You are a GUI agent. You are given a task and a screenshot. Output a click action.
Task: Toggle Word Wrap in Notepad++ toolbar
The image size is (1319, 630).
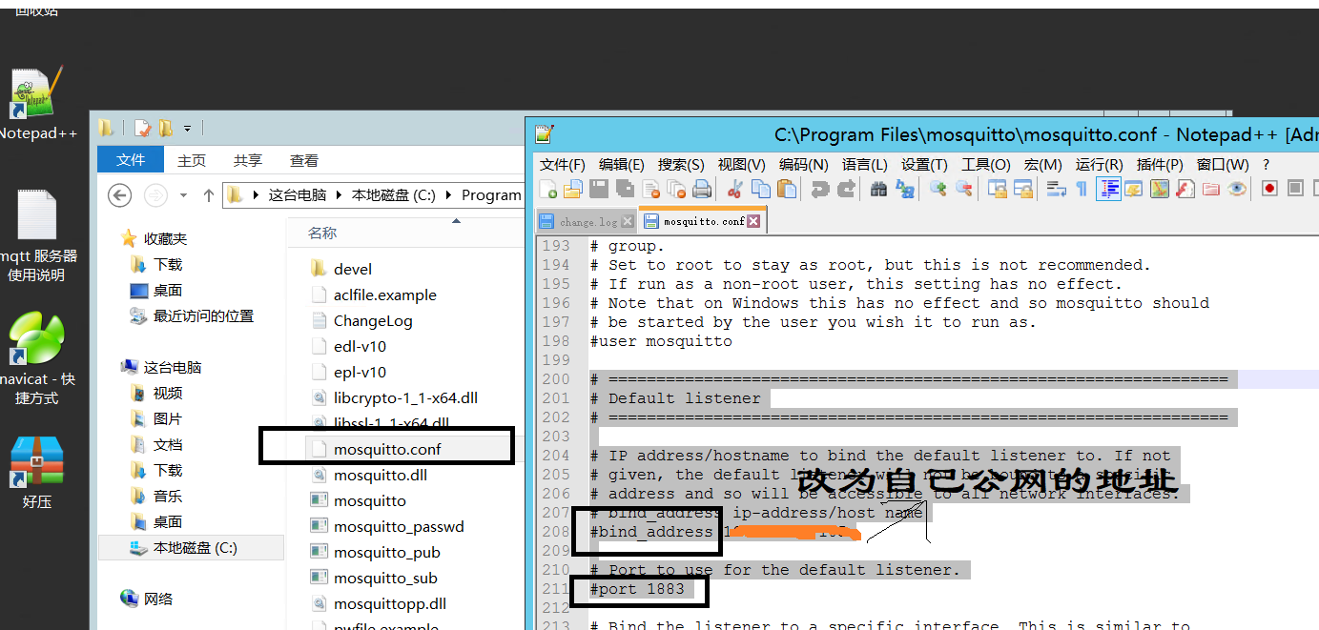pos(1056,189)
